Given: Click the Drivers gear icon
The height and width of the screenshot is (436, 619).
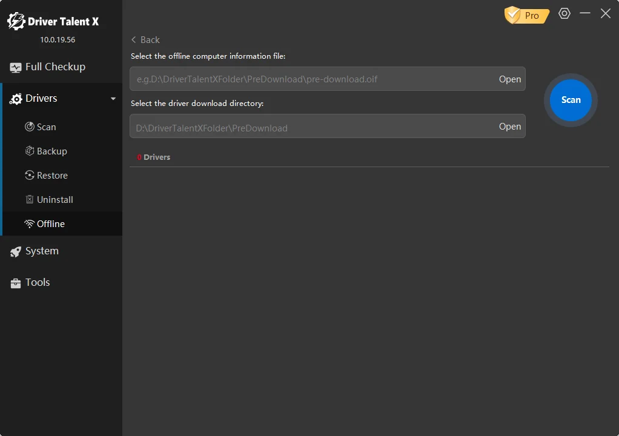Looking at the screenshot, I should [x=16, y=99].
